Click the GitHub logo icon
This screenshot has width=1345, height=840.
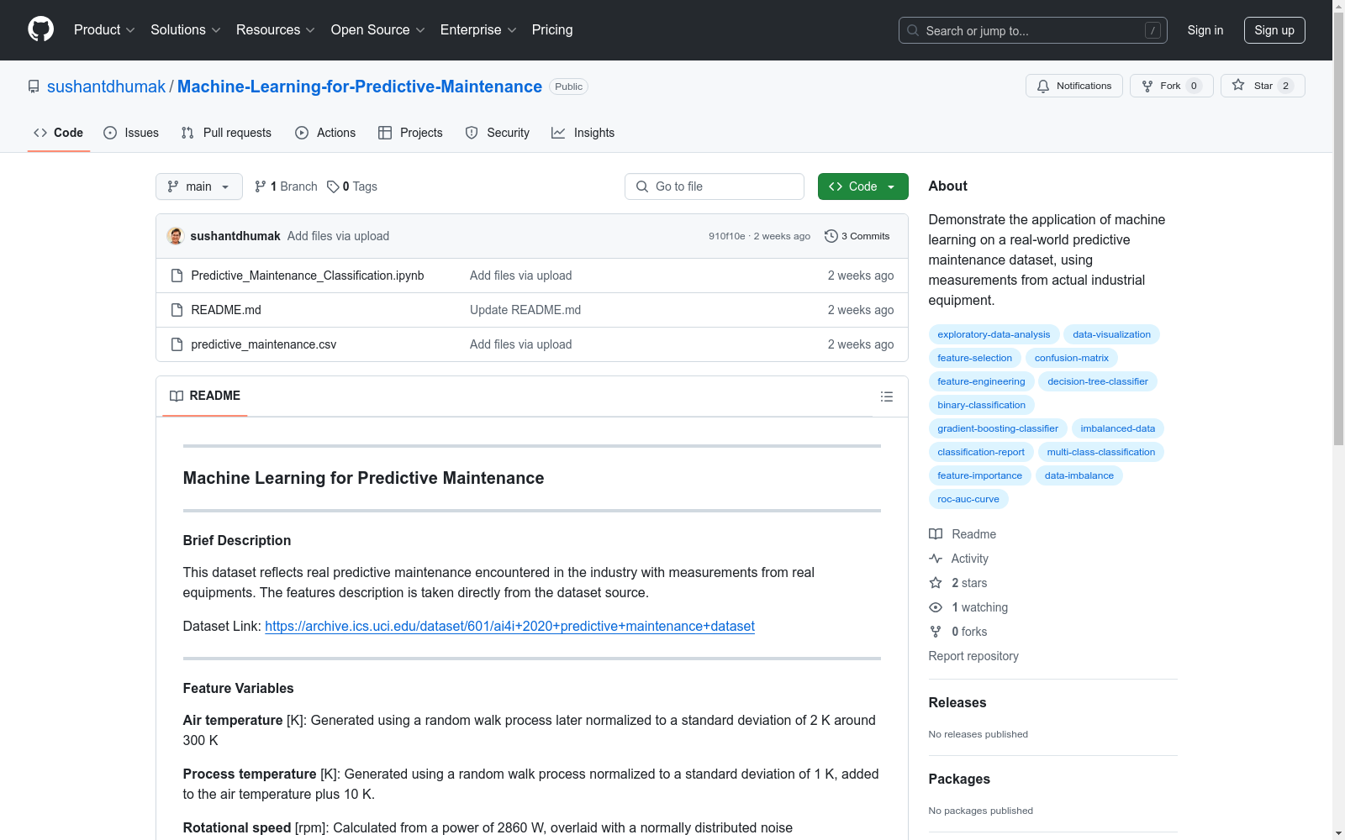click(x=40, y=29)
